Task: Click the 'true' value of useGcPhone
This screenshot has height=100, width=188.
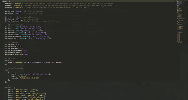Action: 17,13
